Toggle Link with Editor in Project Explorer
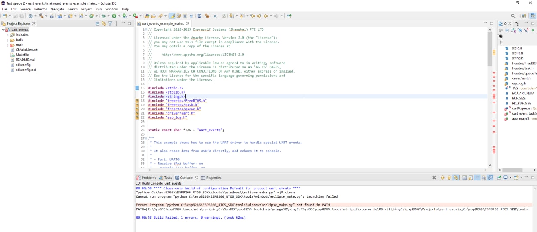 pyautogui.click(x=104, y=24)
